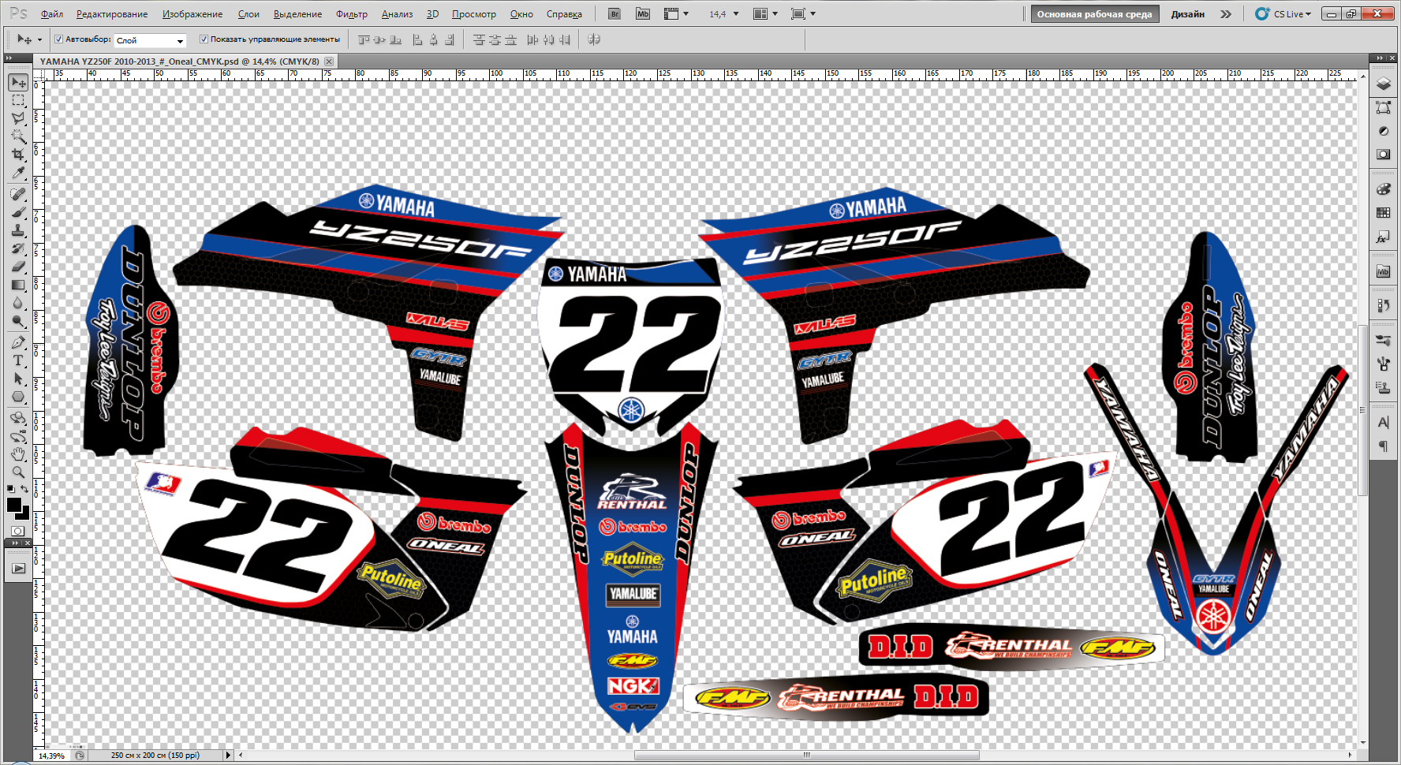
Task: Open the Фильтр menu
Action: (x=352, y=14)
